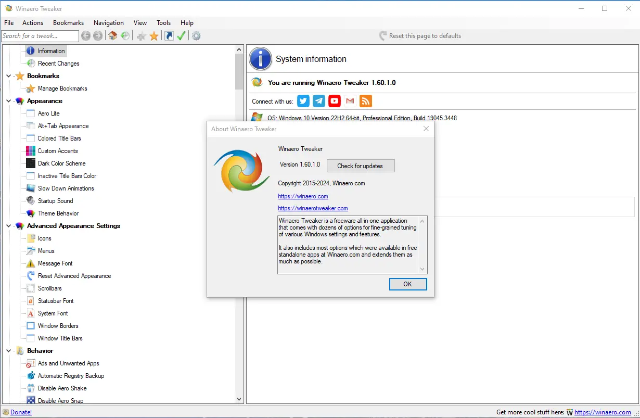Viewport: 640px width, 418px height.
Task: Collapse the Behavior category
Action: [8, 350]
